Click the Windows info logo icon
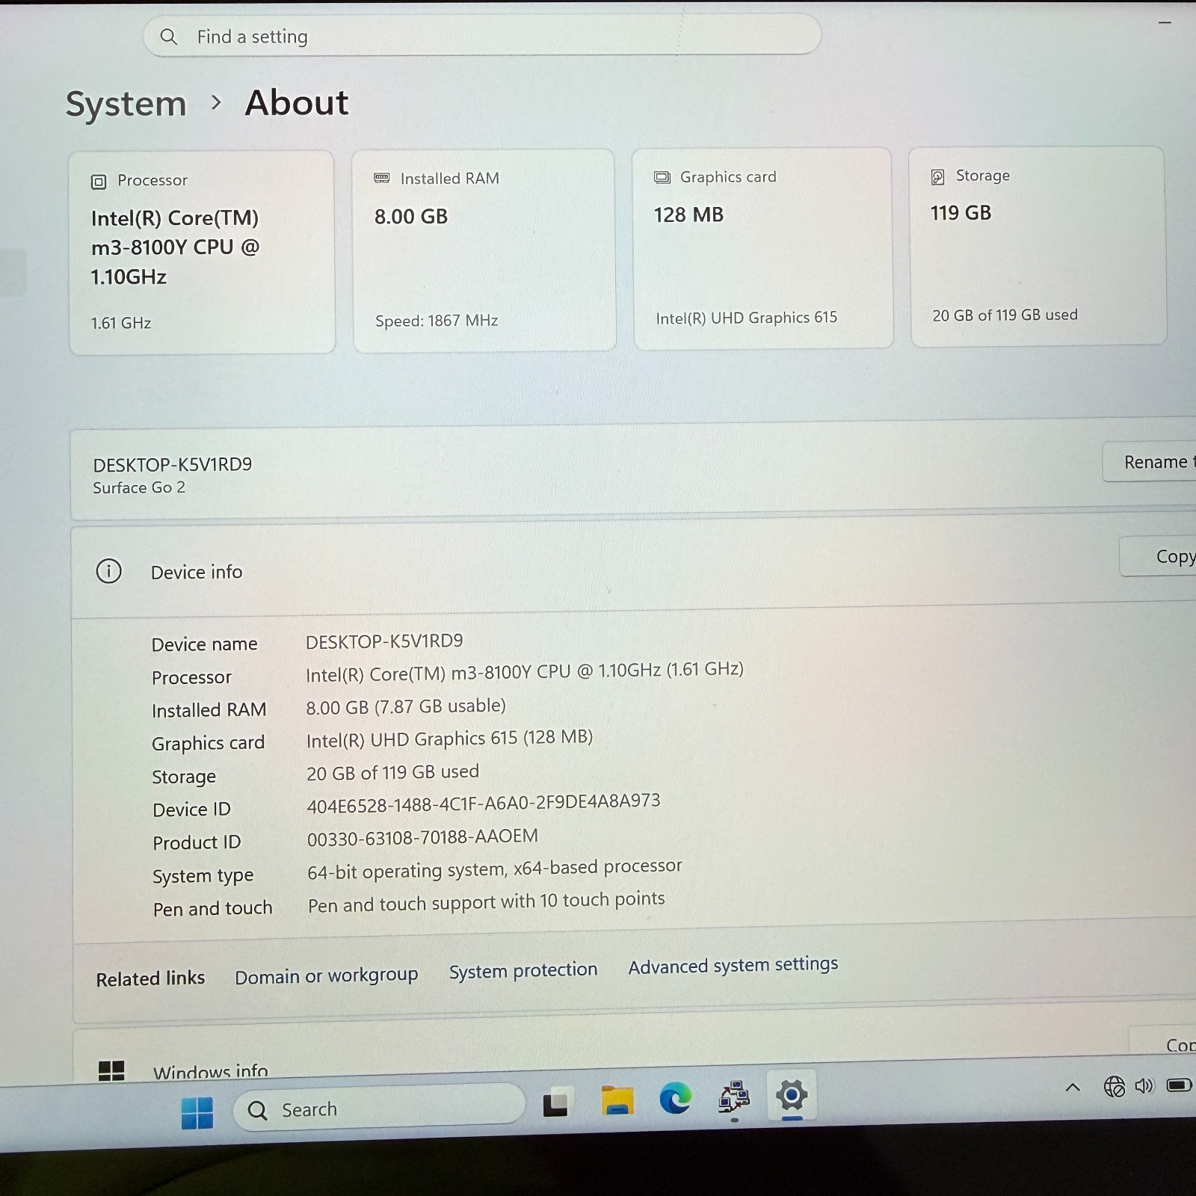Viewport: 1196px width, 1196px height. 111,1070
